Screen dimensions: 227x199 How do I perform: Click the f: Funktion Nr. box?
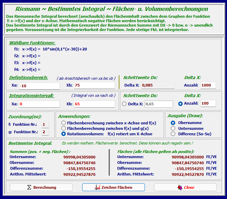pyautogui.click(x=45, y=124)
